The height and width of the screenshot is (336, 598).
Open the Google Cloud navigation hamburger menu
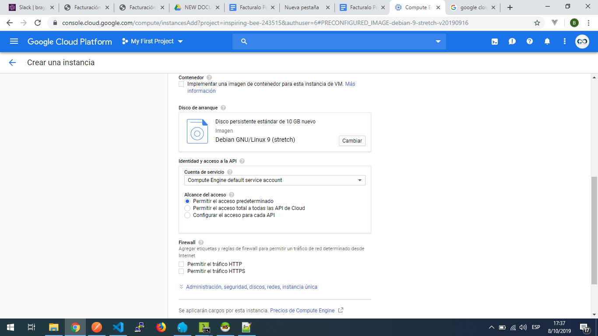pos(14,41)
